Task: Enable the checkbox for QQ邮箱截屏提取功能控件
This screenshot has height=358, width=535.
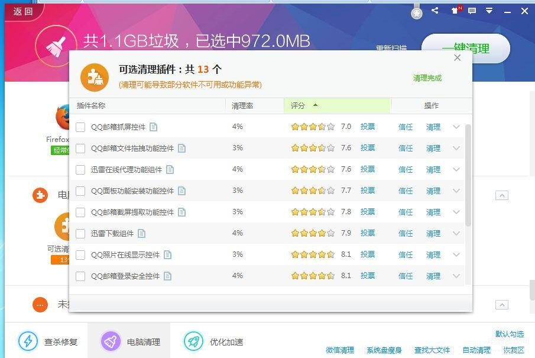Action: pos(80,212)
